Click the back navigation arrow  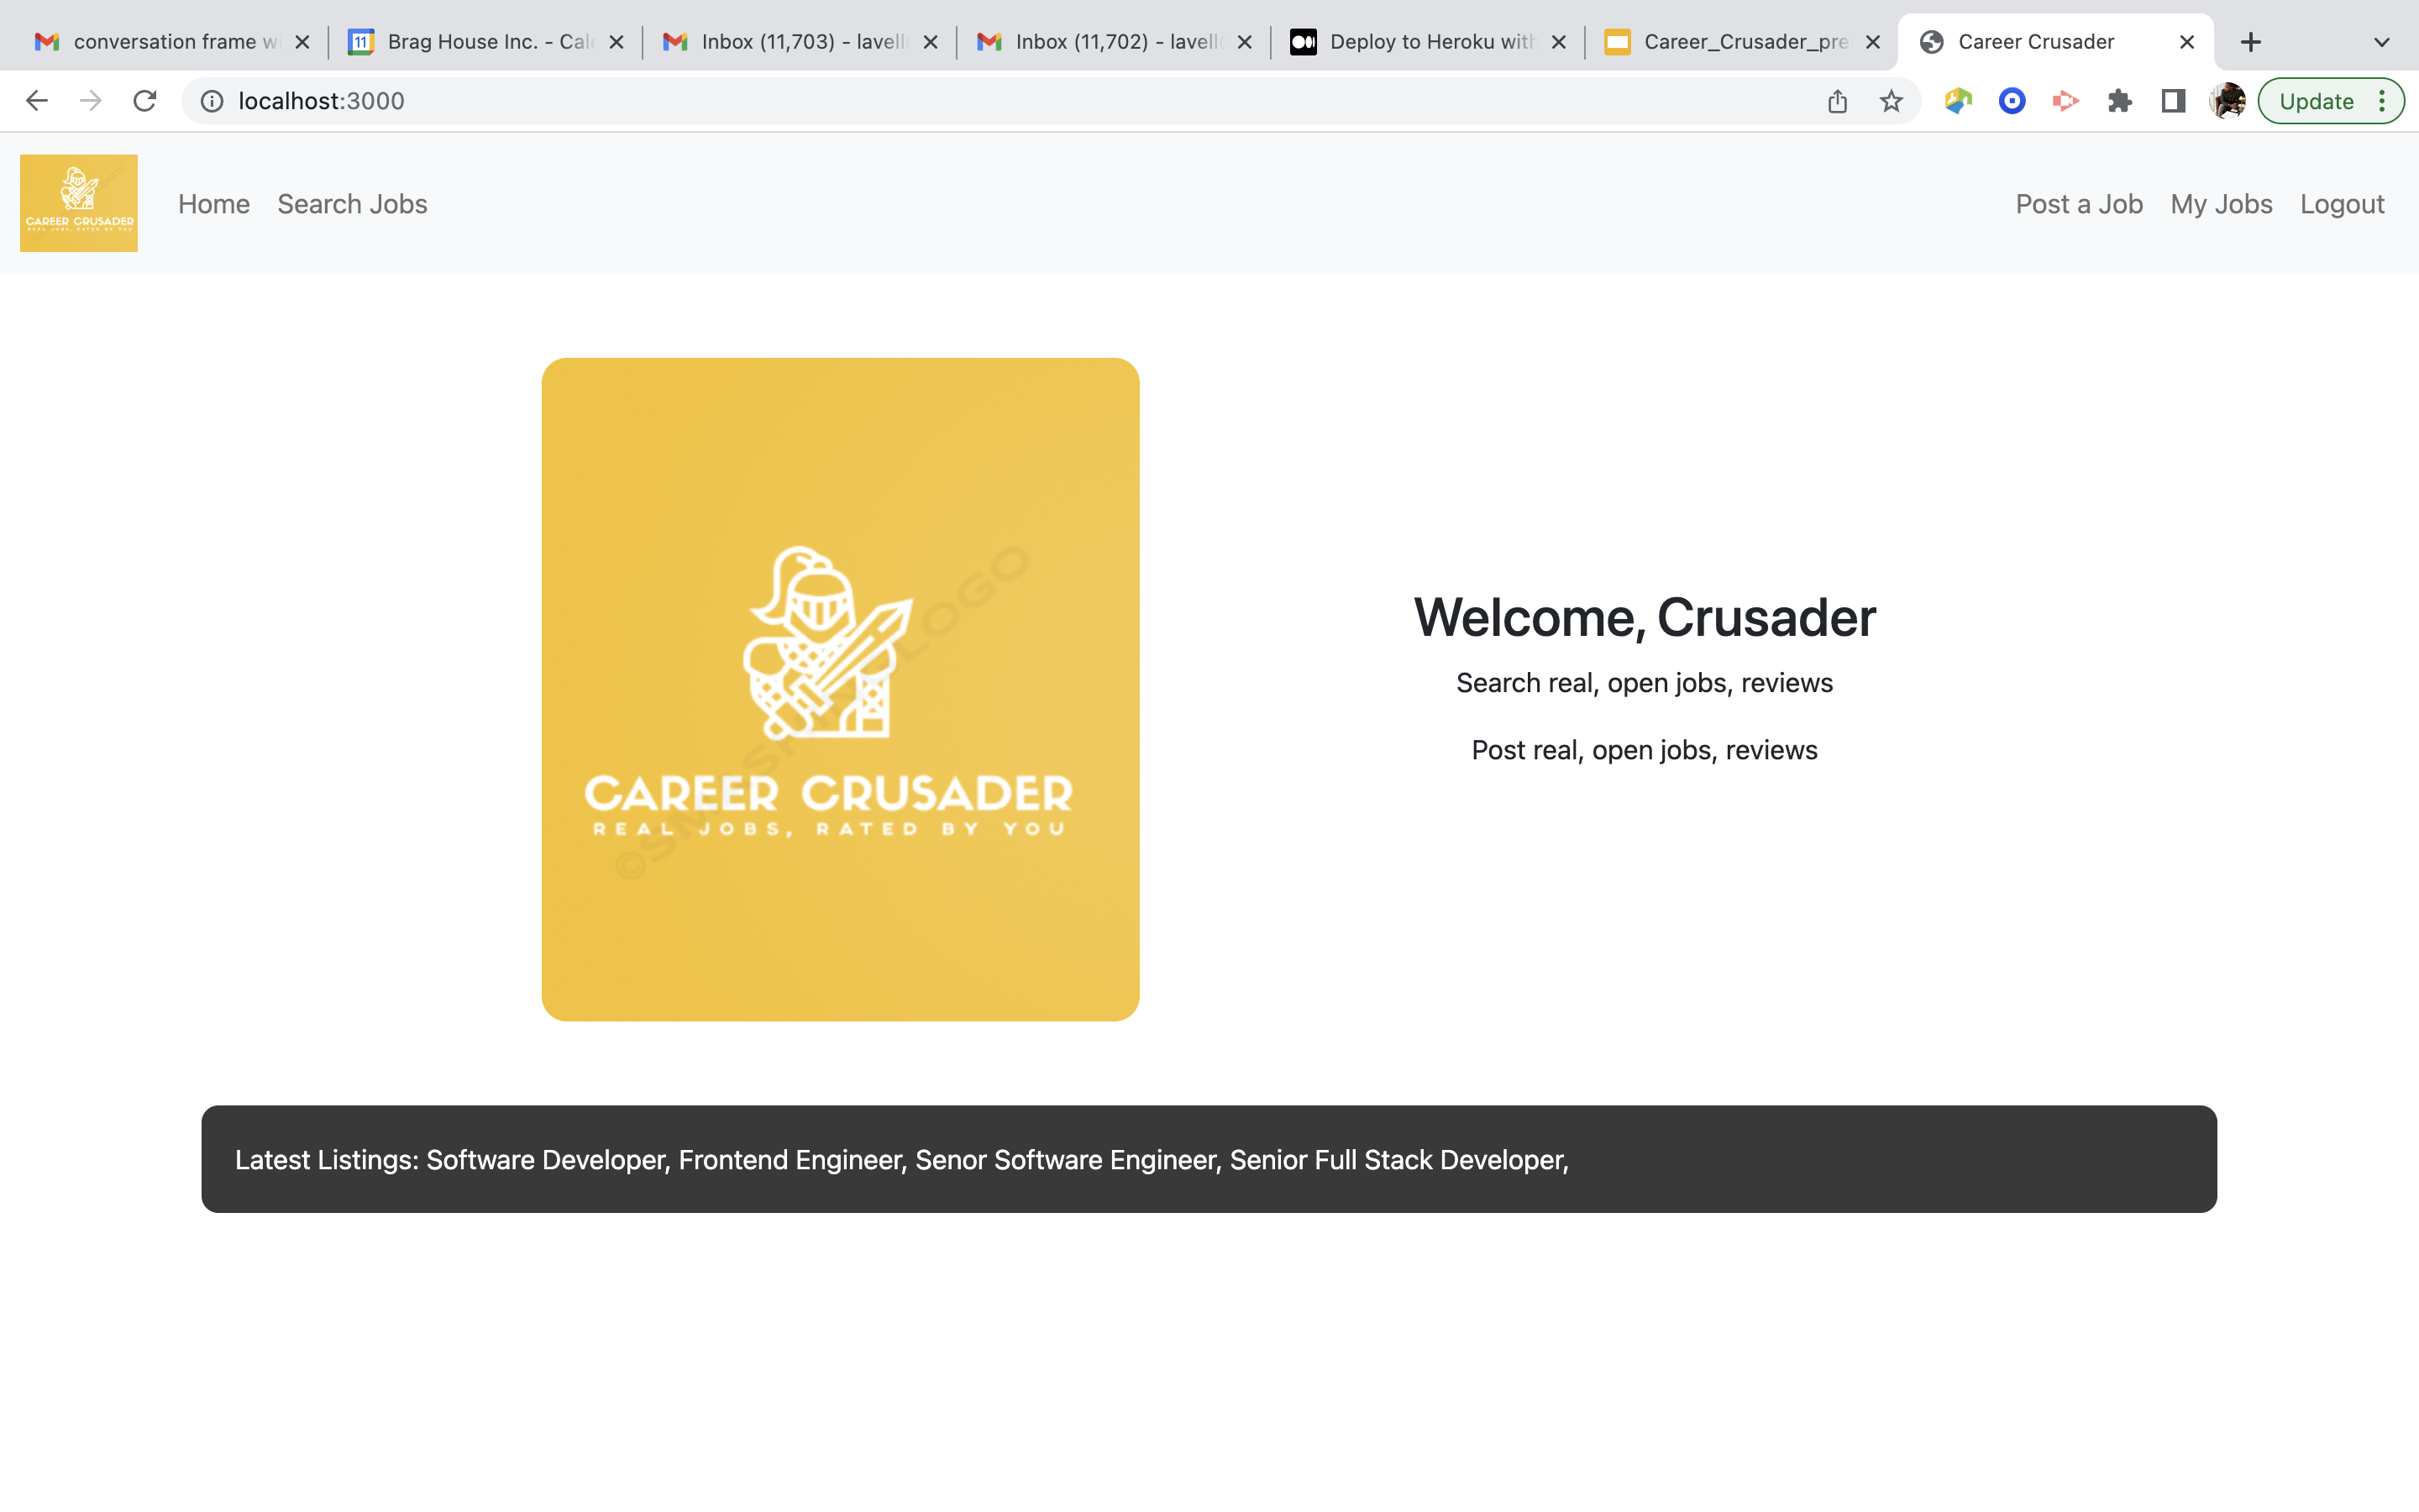coord(37,100)
